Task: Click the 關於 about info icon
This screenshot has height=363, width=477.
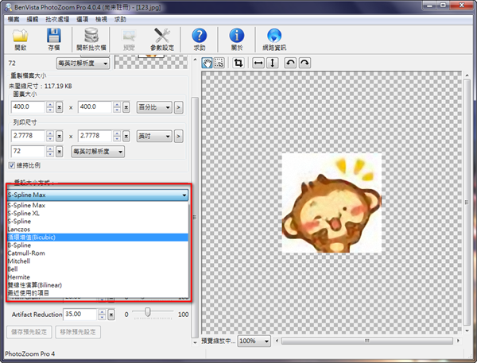Action: coord(237,37)
